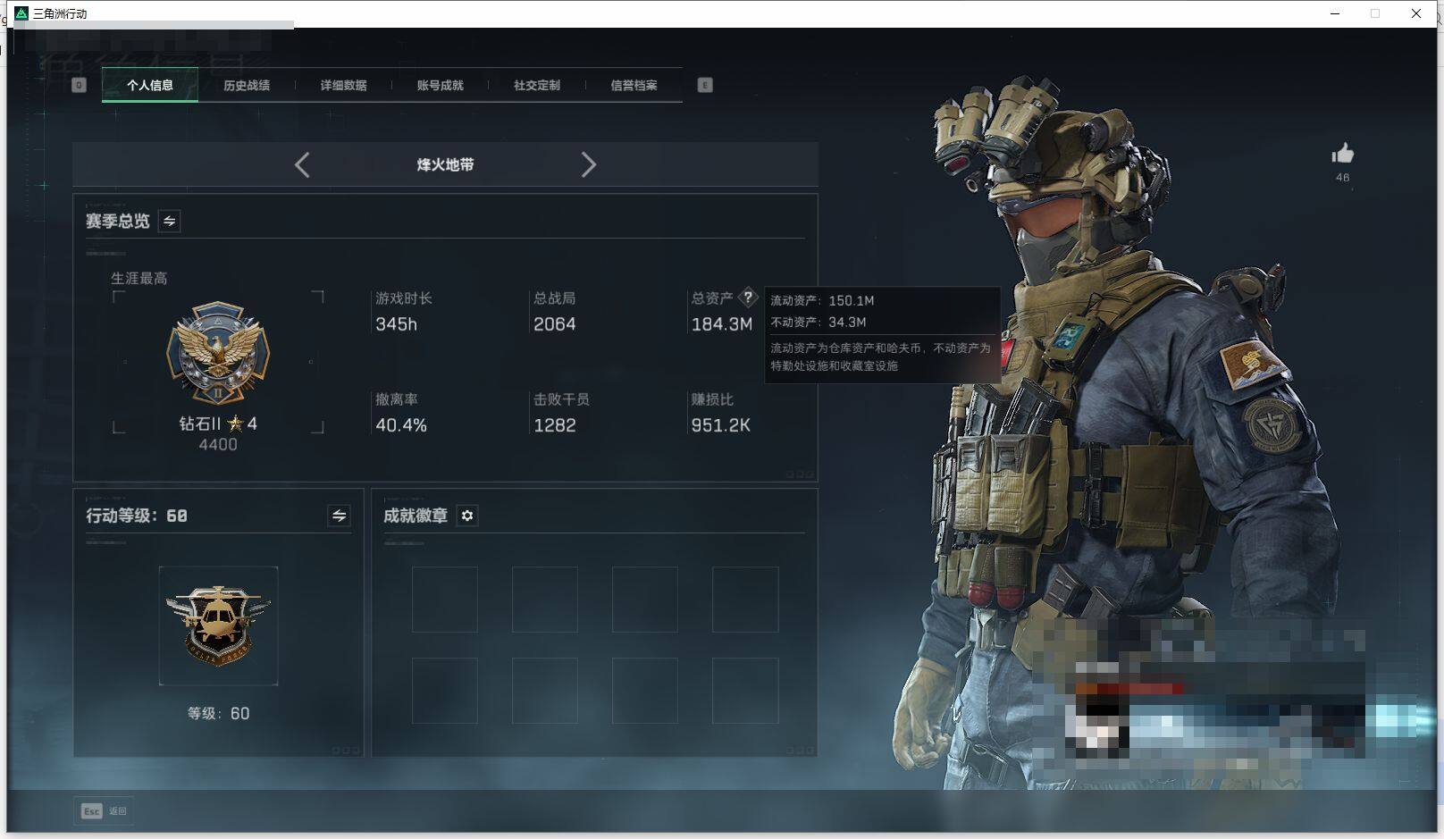This screenshot has width=1444, height=839.
Task: Click the 三角洲行动 window title icon
Action: (21, 13)
